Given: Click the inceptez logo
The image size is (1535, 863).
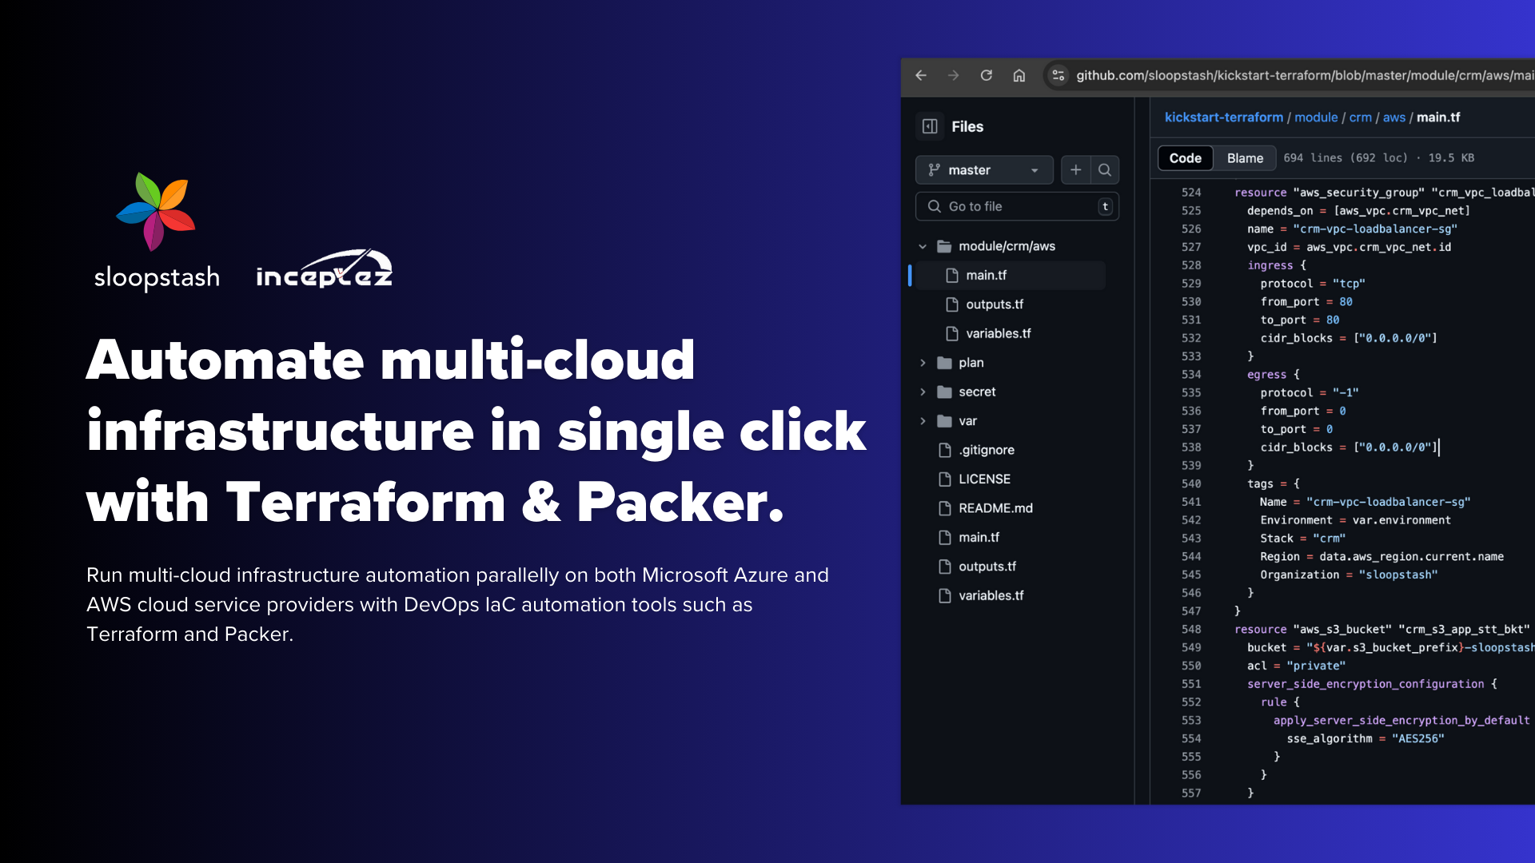Looking at the screenshot, I should pos(324,269).
